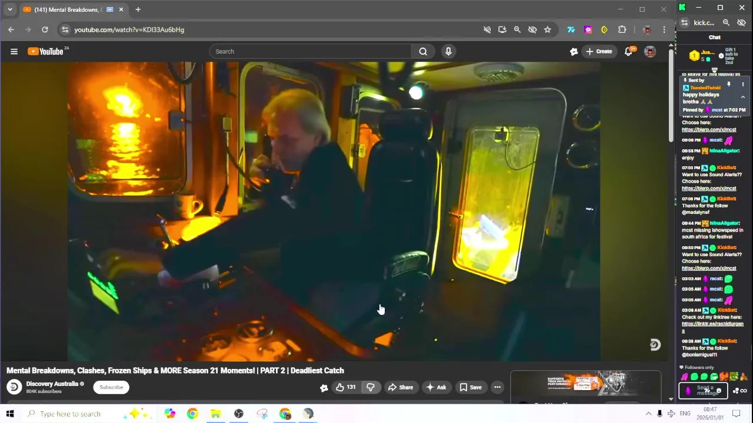Open the Extensions puzzle-piece menu
The width and height of the screenshot is (753, 423).
pos(622,29)
